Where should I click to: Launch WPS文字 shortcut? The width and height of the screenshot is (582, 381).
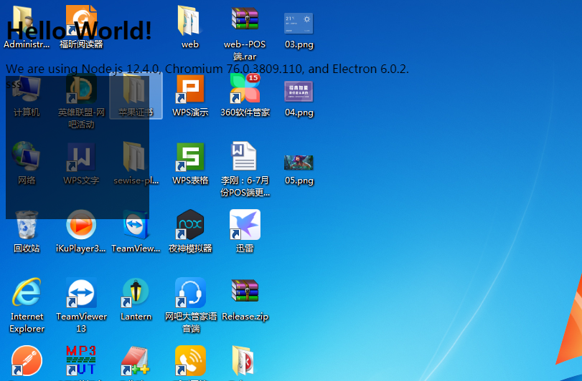tap(81, 163)
